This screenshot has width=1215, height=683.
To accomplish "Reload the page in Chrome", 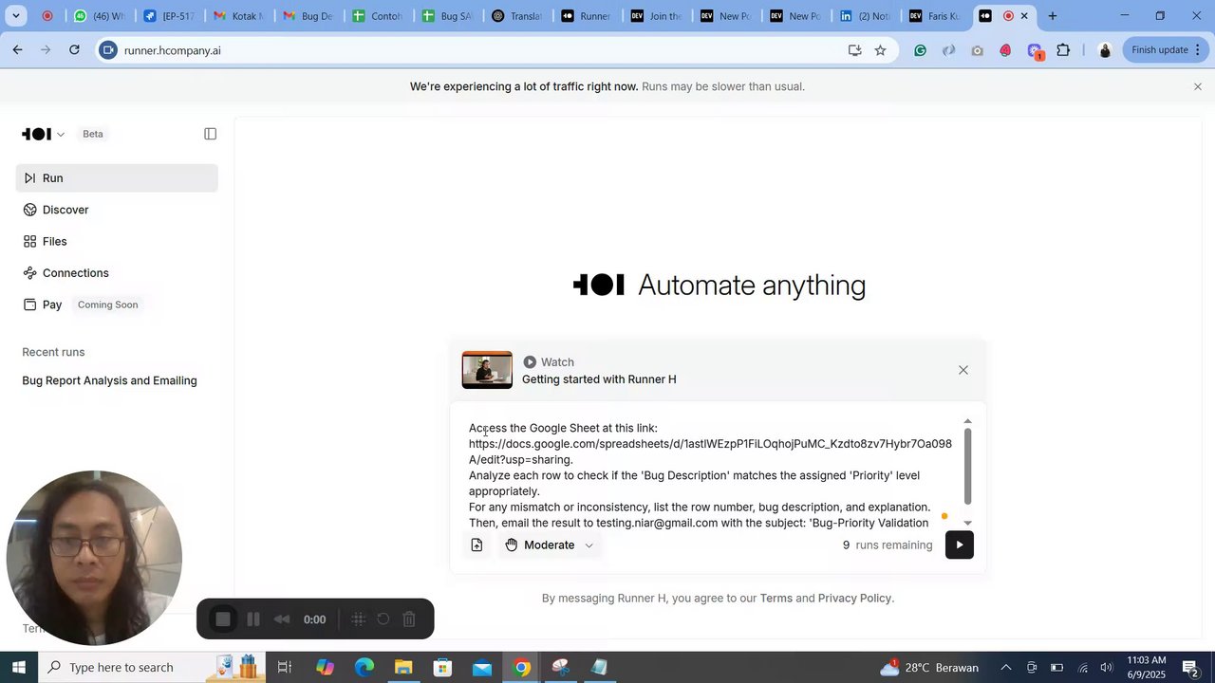I will click(74, 49).
